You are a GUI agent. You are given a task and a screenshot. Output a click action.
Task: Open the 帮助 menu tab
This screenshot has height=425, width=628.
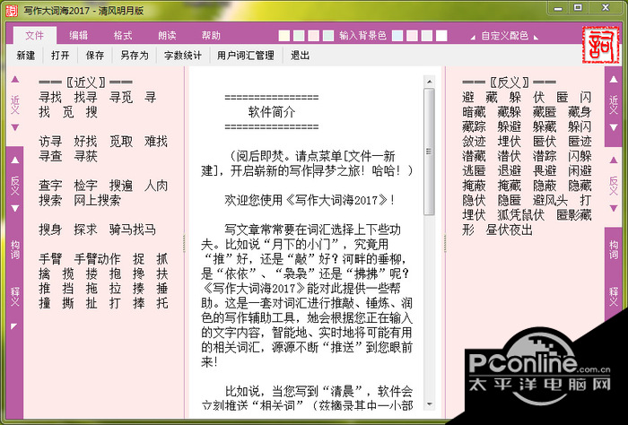click(x=211, y=35)
